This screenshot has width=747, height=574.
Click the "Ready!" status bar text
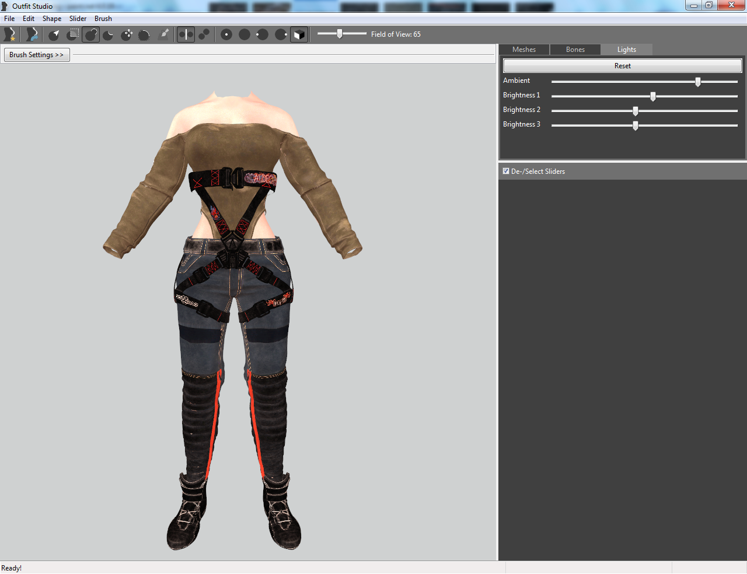tap(12, 568)
